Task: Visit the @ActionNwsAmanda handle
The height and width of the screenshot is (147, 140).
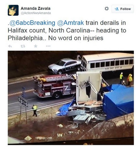Action: click(x=36, y=13)
